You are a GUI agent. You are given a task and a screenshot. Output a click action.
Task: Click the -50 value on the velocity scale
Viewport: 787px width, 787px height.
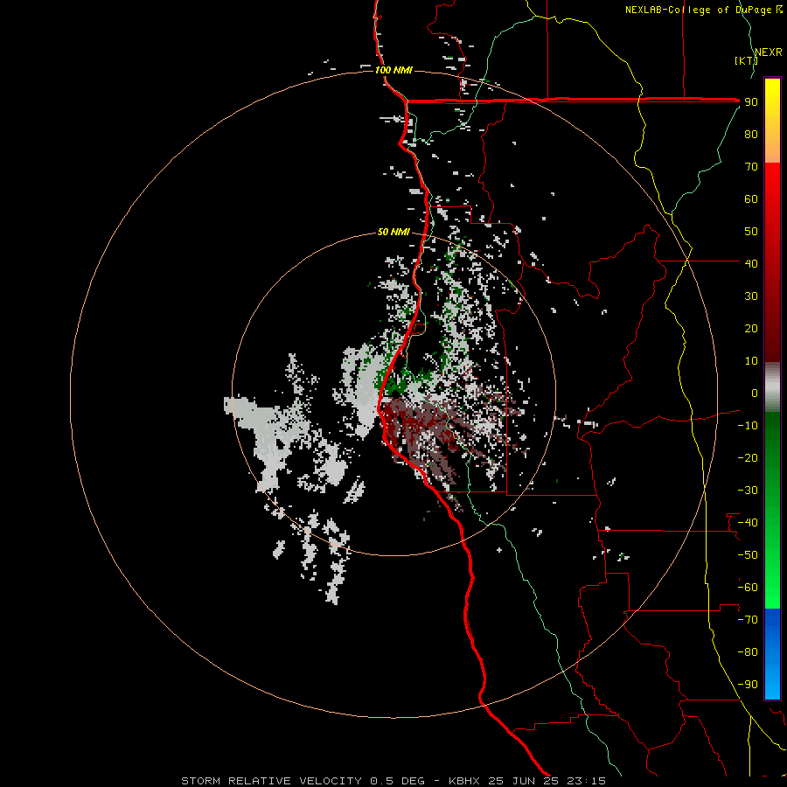[x=748, y=555]
